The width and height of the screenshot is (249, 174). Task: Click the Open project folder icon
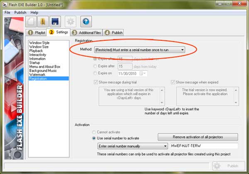coord(43,22)
